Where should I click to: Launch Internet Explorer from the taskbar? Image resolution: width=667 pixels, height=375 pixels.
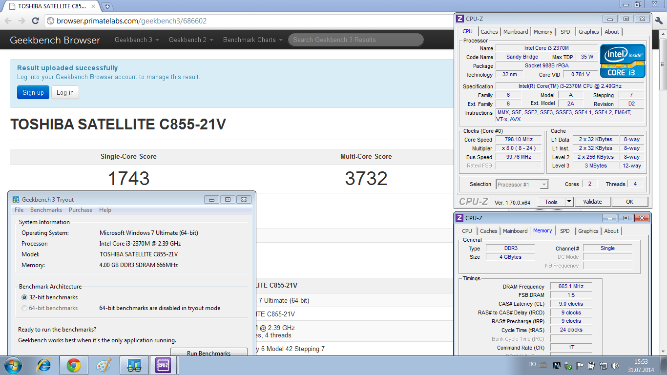tap(44, 365)
